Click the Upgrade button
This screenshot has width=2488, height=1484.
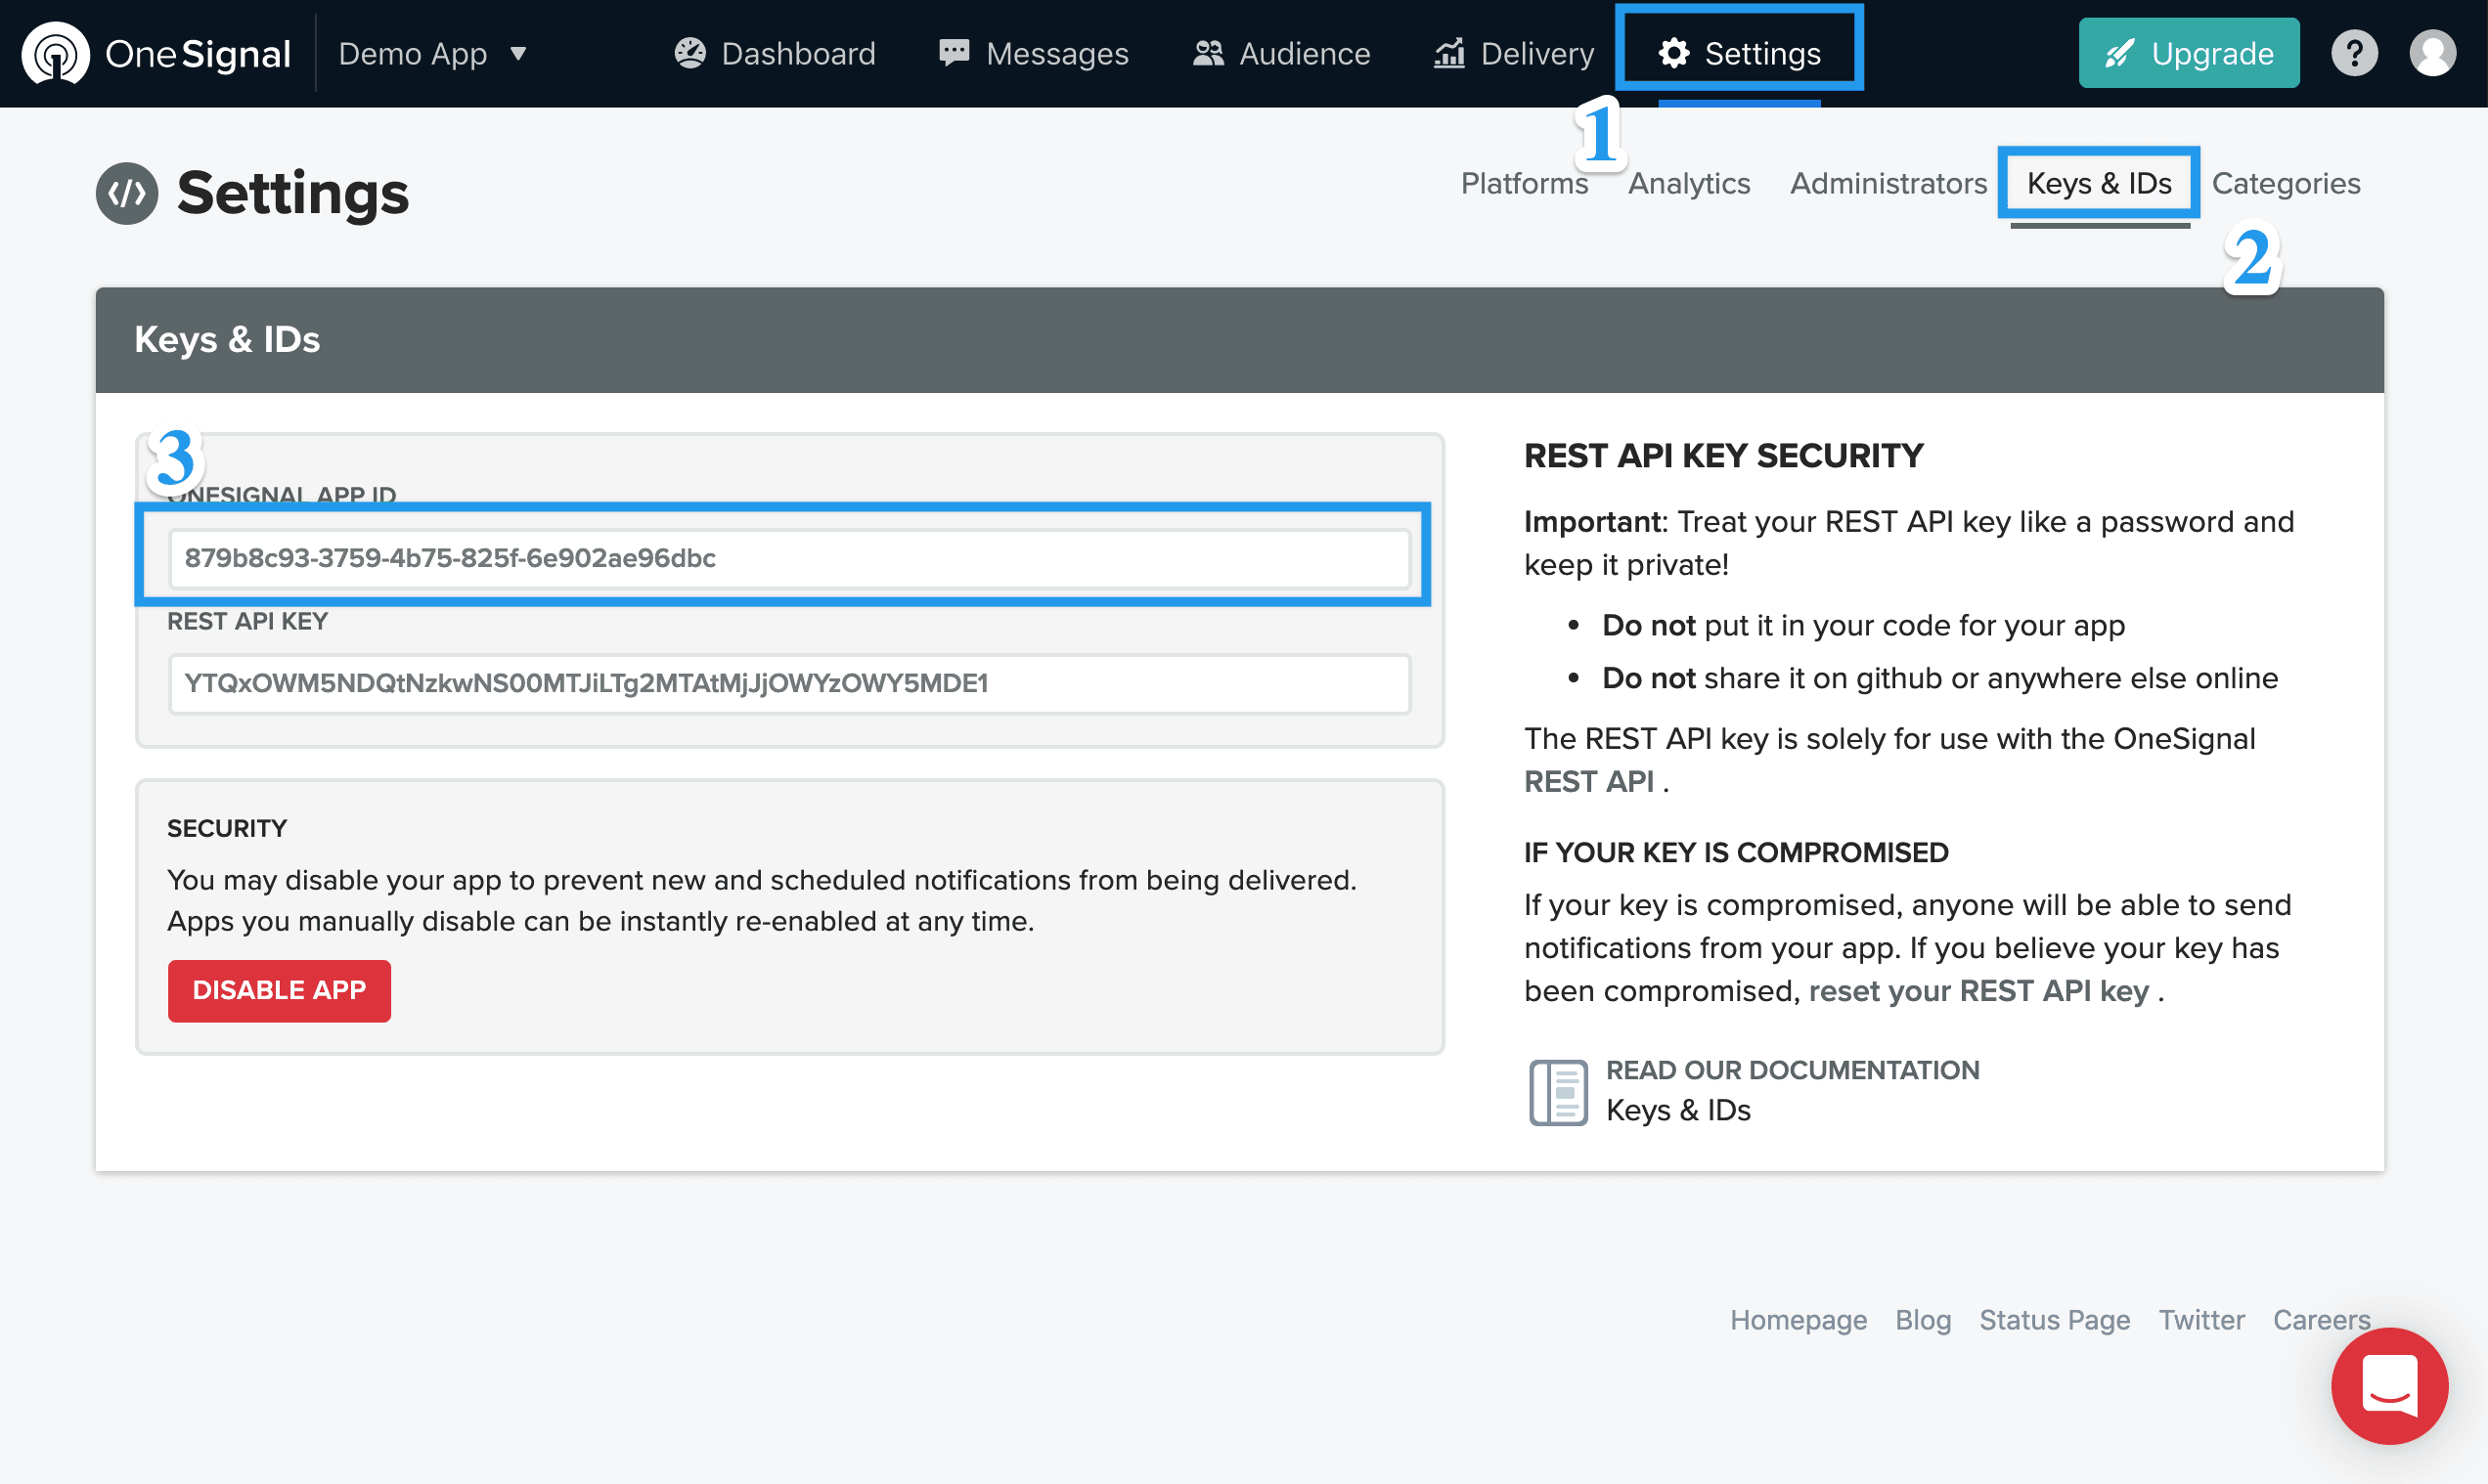coord(2188,53)
